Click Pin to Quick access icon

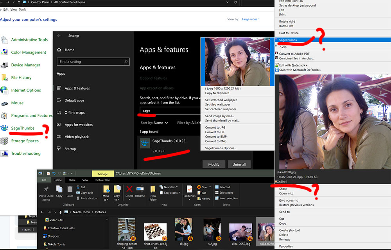tap(46, 189)
